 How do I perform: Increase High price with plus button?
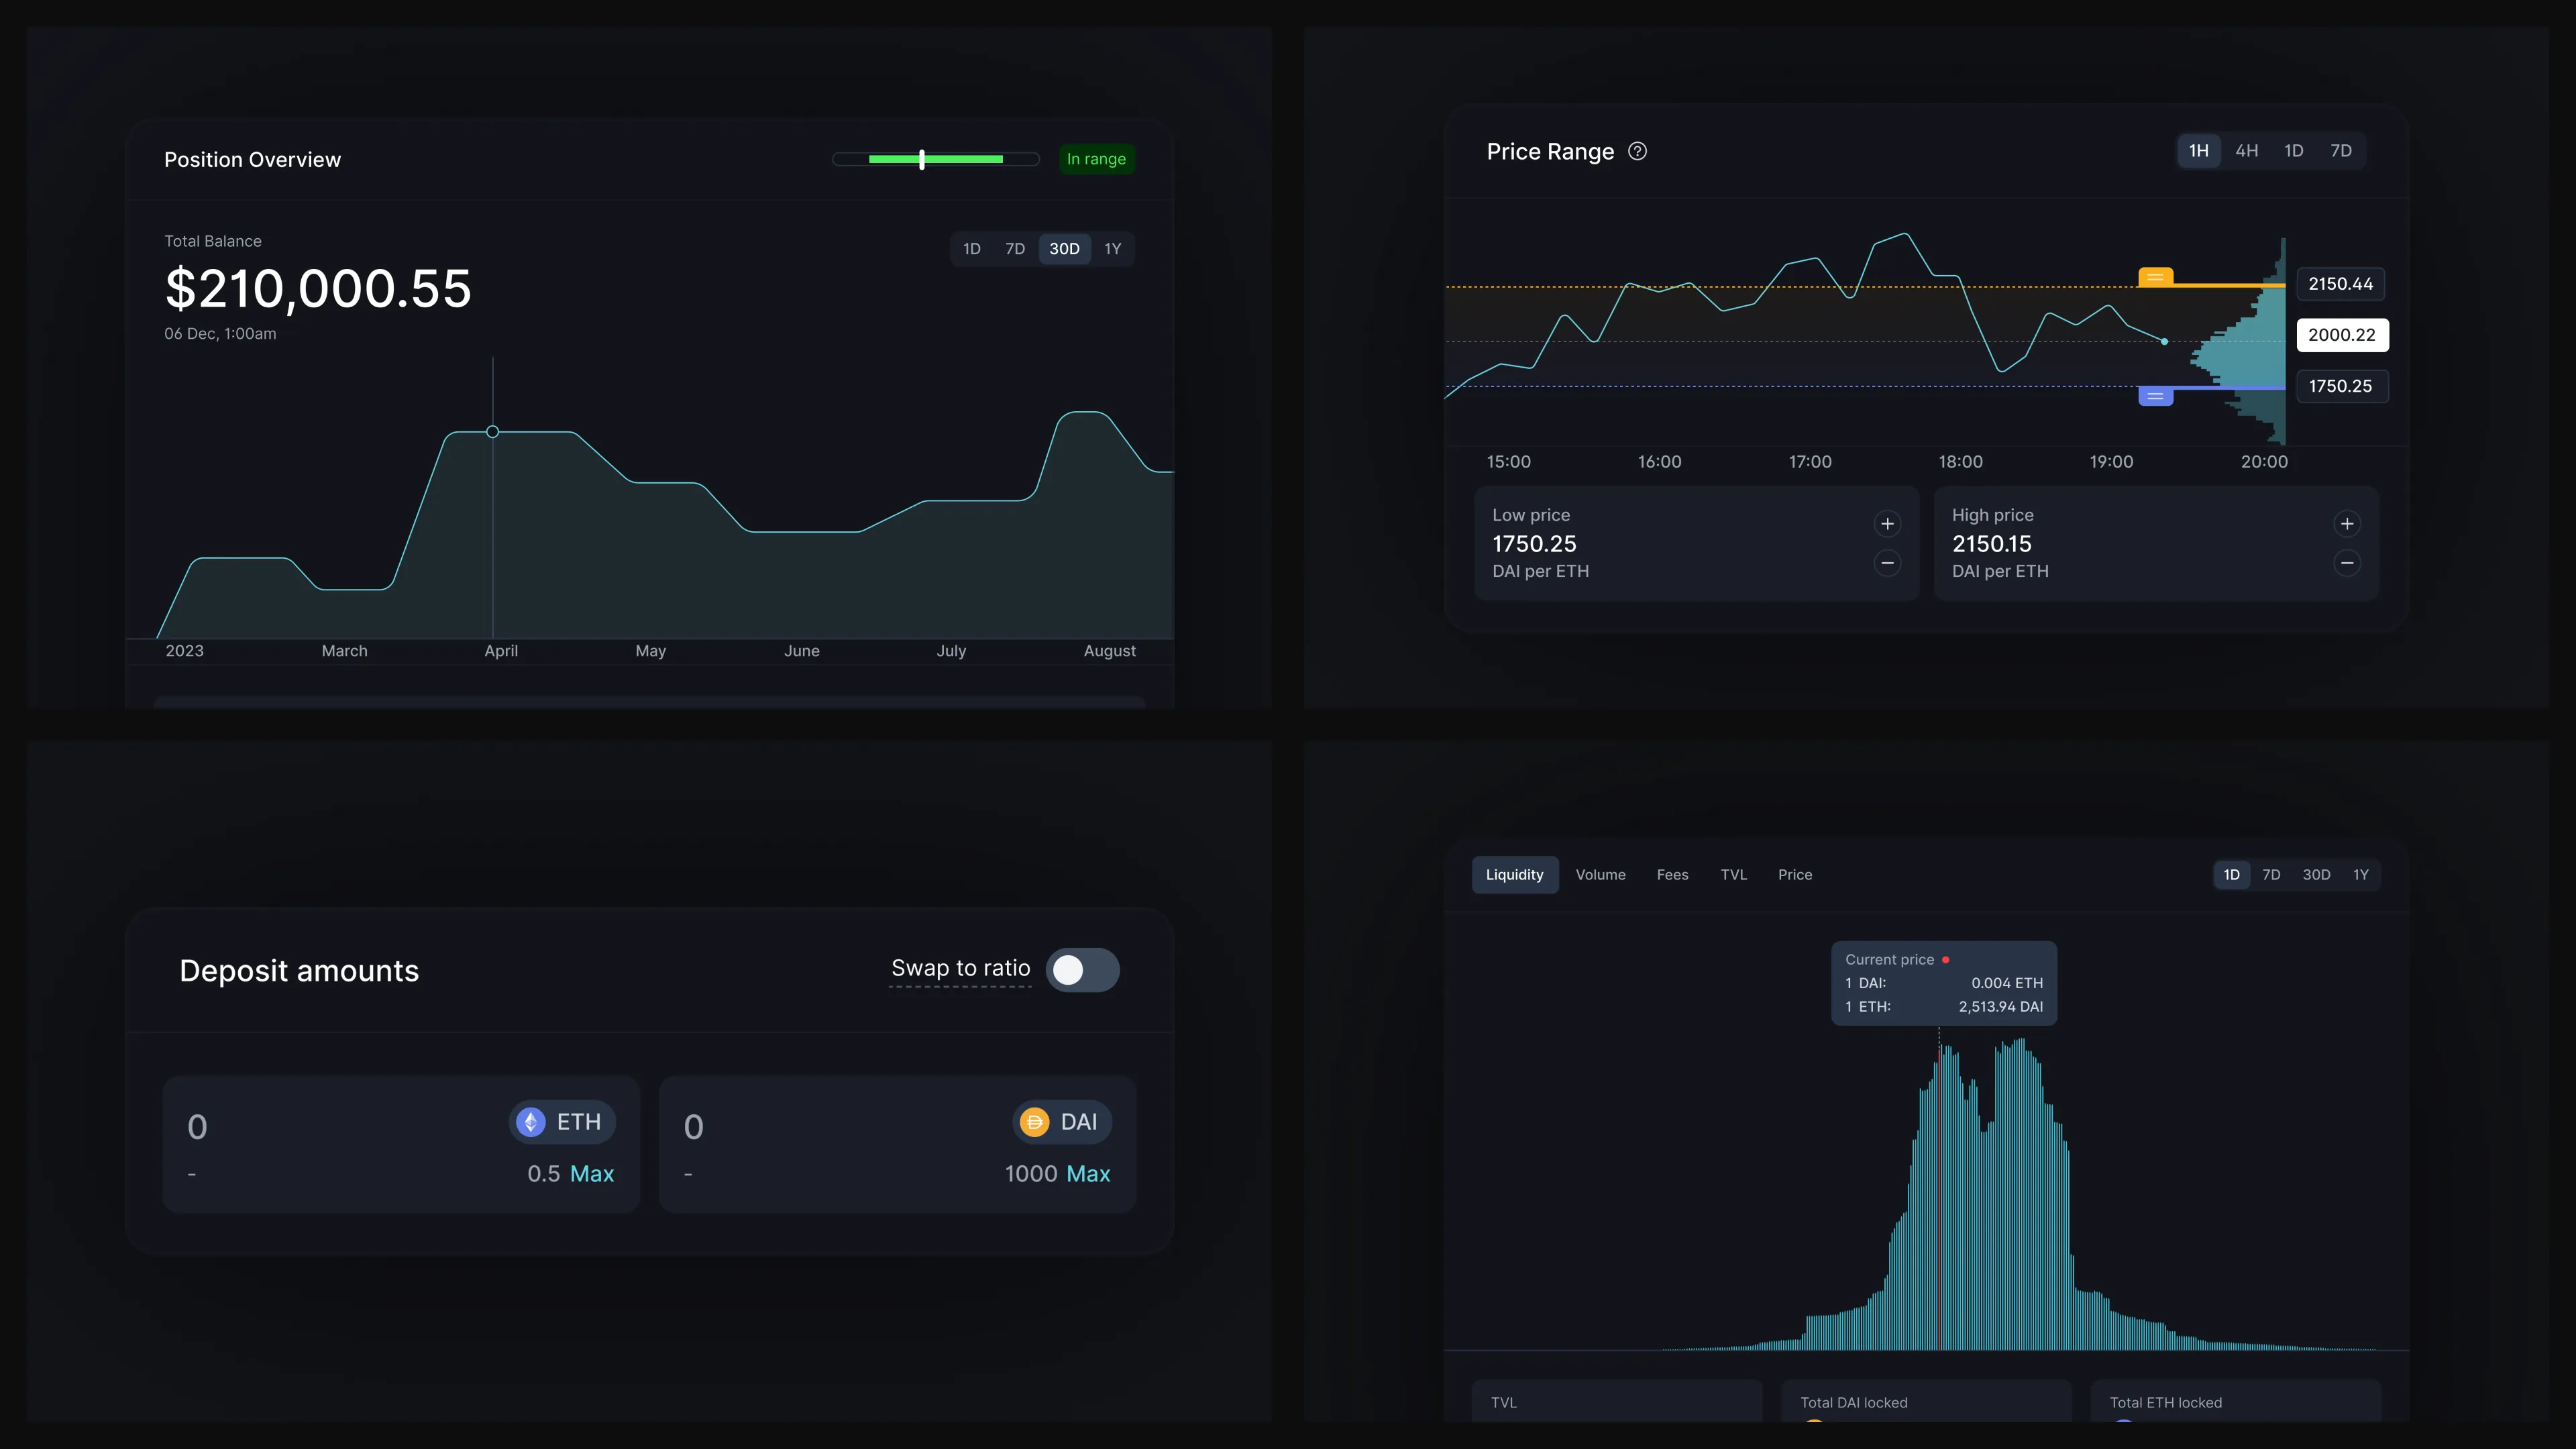(x=2346, y=524)
